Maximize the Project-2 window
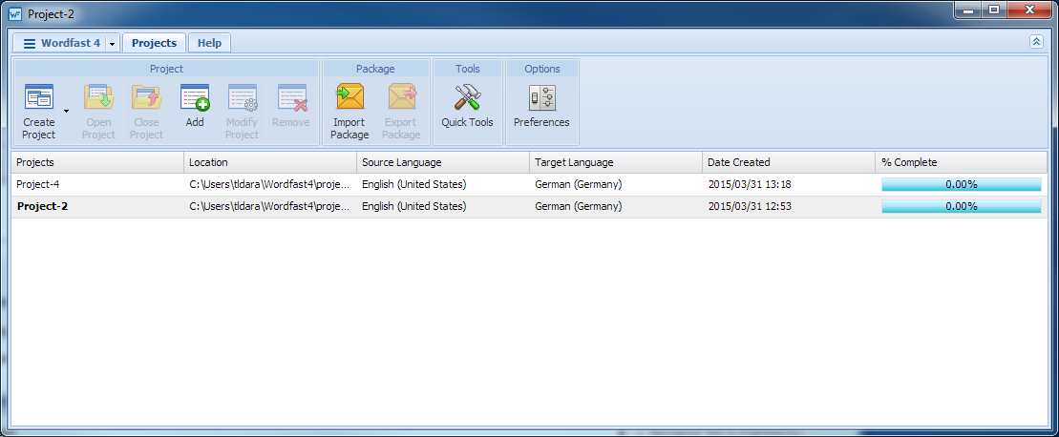Screen dimensions: 1059x437 click(x=993, y=10)
